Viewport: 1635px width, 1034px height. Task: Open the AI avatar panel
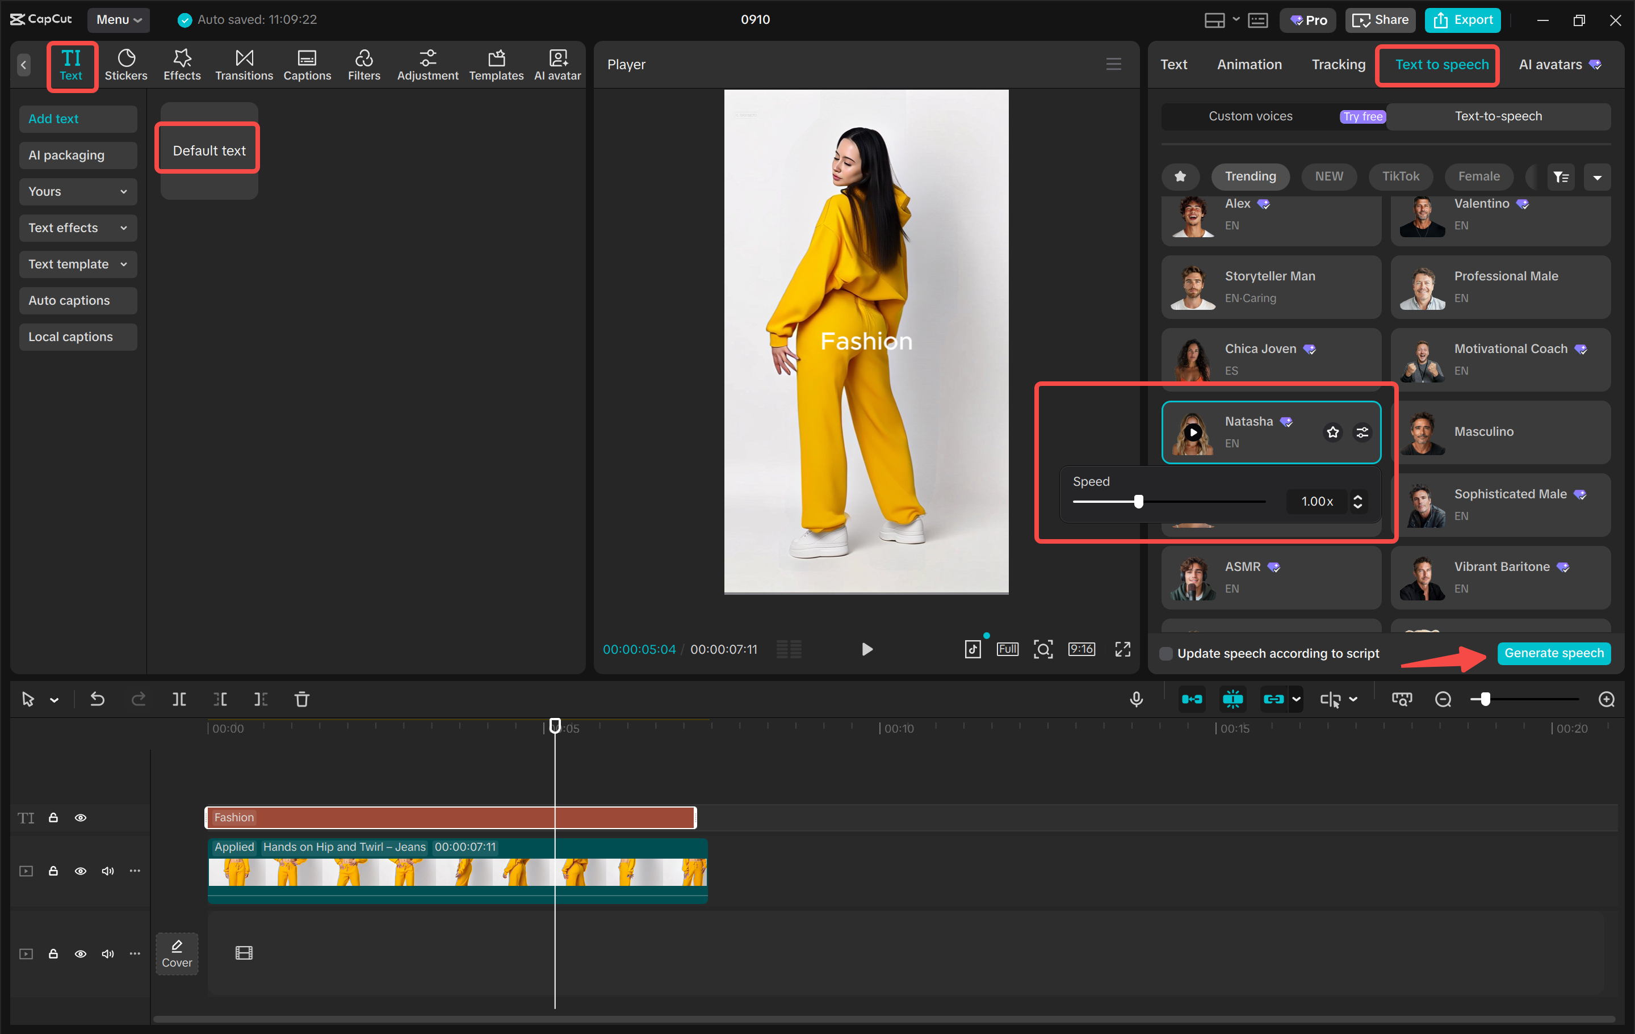pyautogui.click(x=557, y=65)
